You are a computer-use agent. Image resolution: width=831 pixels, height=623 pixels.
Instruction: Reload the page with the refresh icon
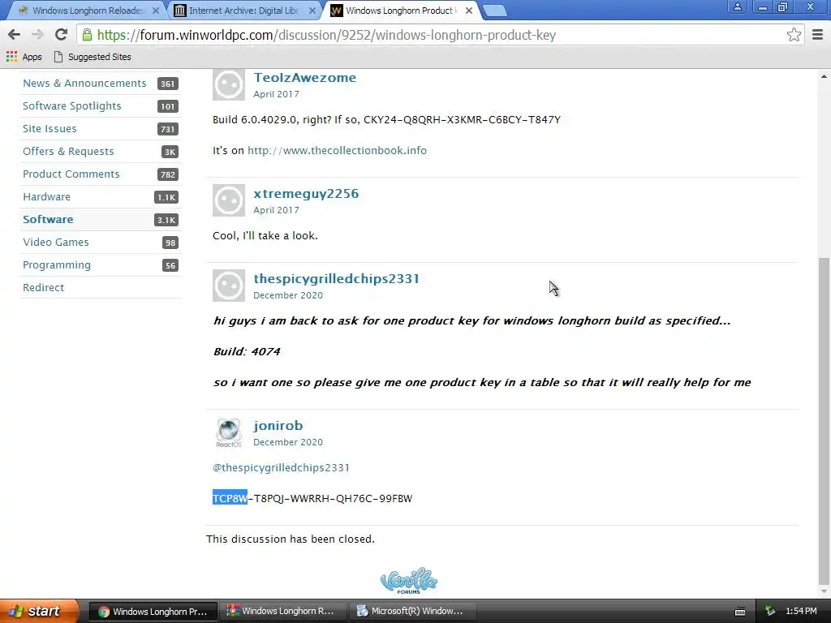tap(61, 35)
